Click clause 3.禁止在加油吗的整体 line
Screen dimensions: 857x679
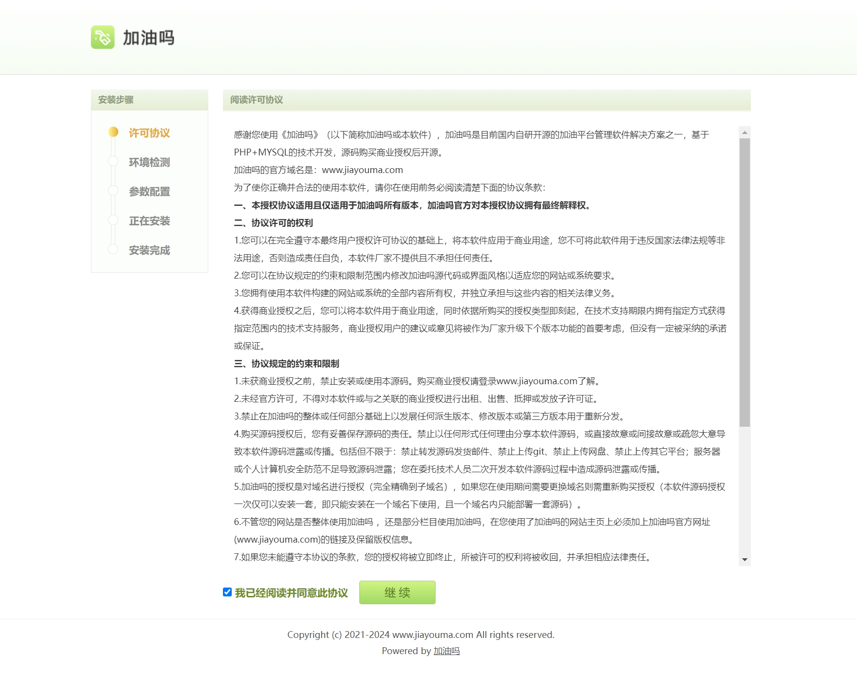click(431, 416)
